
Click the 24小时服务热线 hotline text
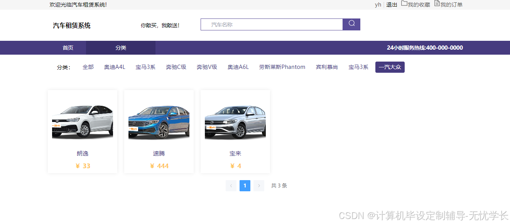425,48
